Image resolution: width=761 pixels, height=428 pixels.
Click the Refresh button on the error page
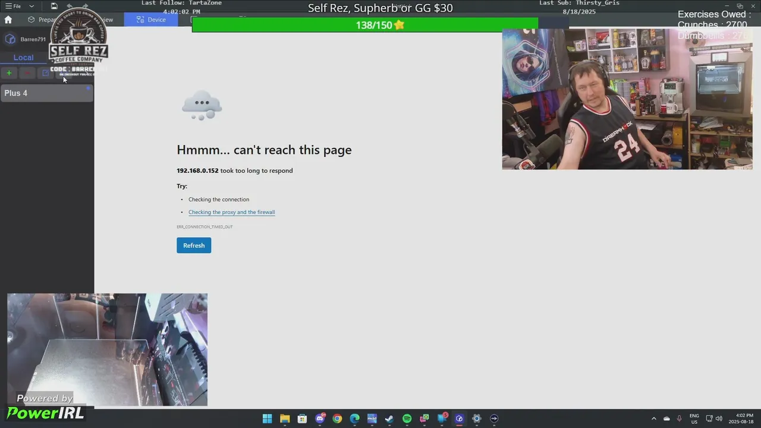pos(194,246)
